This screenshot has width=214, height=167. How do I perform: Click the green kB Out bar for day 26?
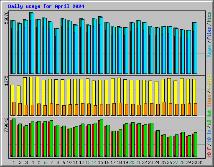pos(171,146)
